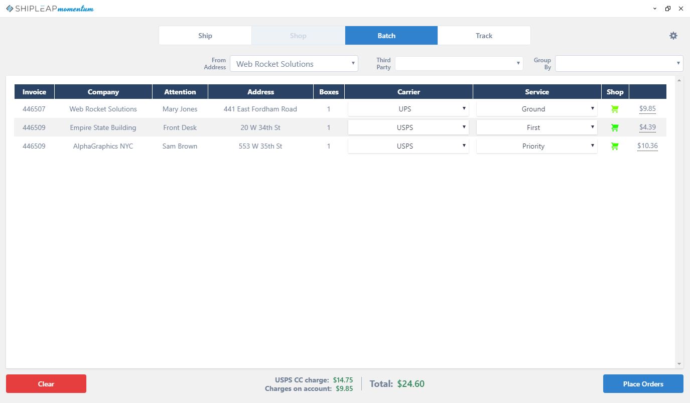The image size is (690, 403).
Task: Click the Web Rocket Solutions company cell
Action: 103,109
